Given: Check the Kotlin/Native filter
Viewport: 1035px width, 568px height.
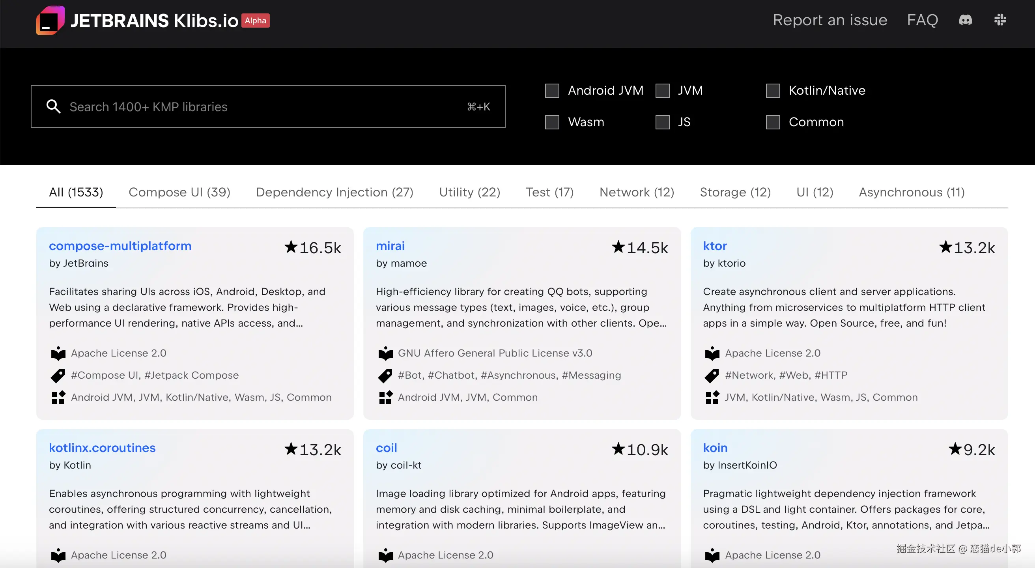Looking at the screenshot, I should pos(773,91).
